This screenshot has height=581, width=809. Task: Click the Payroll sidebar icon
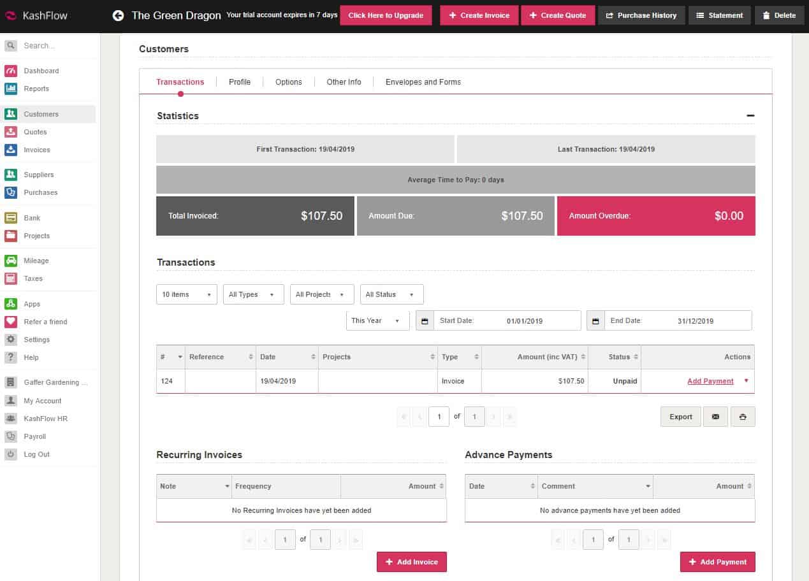pyautogui.click(x=11, y=436)
